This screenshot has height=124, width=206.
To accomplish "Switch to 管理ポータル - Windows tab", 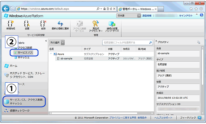I will tap(138, 9).
